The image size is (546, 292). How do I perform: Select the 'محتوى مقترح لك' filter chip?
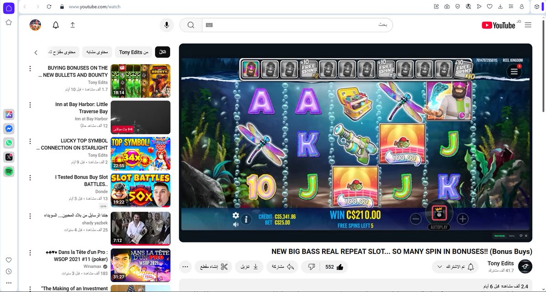[64, 52]
